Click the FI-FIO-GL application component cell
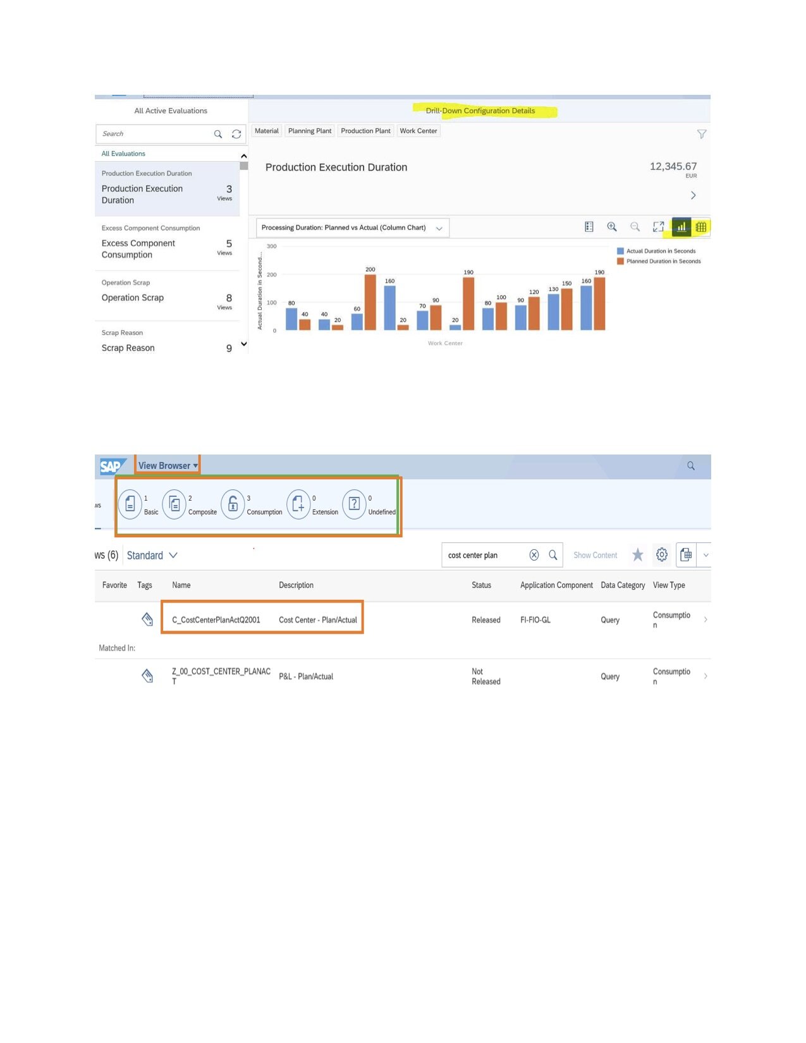Viewport: 806px width, 1043px height. [535, 620]
